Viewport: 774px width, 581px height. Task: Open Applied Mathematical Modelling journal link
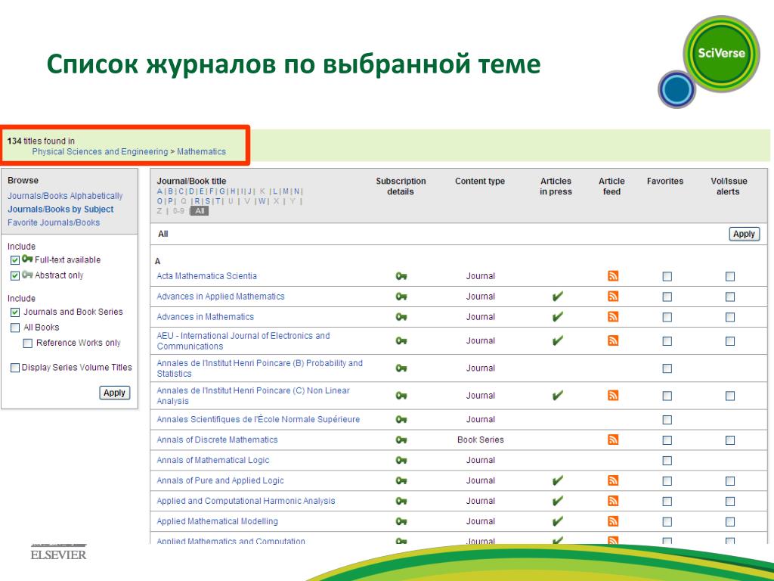217,521
